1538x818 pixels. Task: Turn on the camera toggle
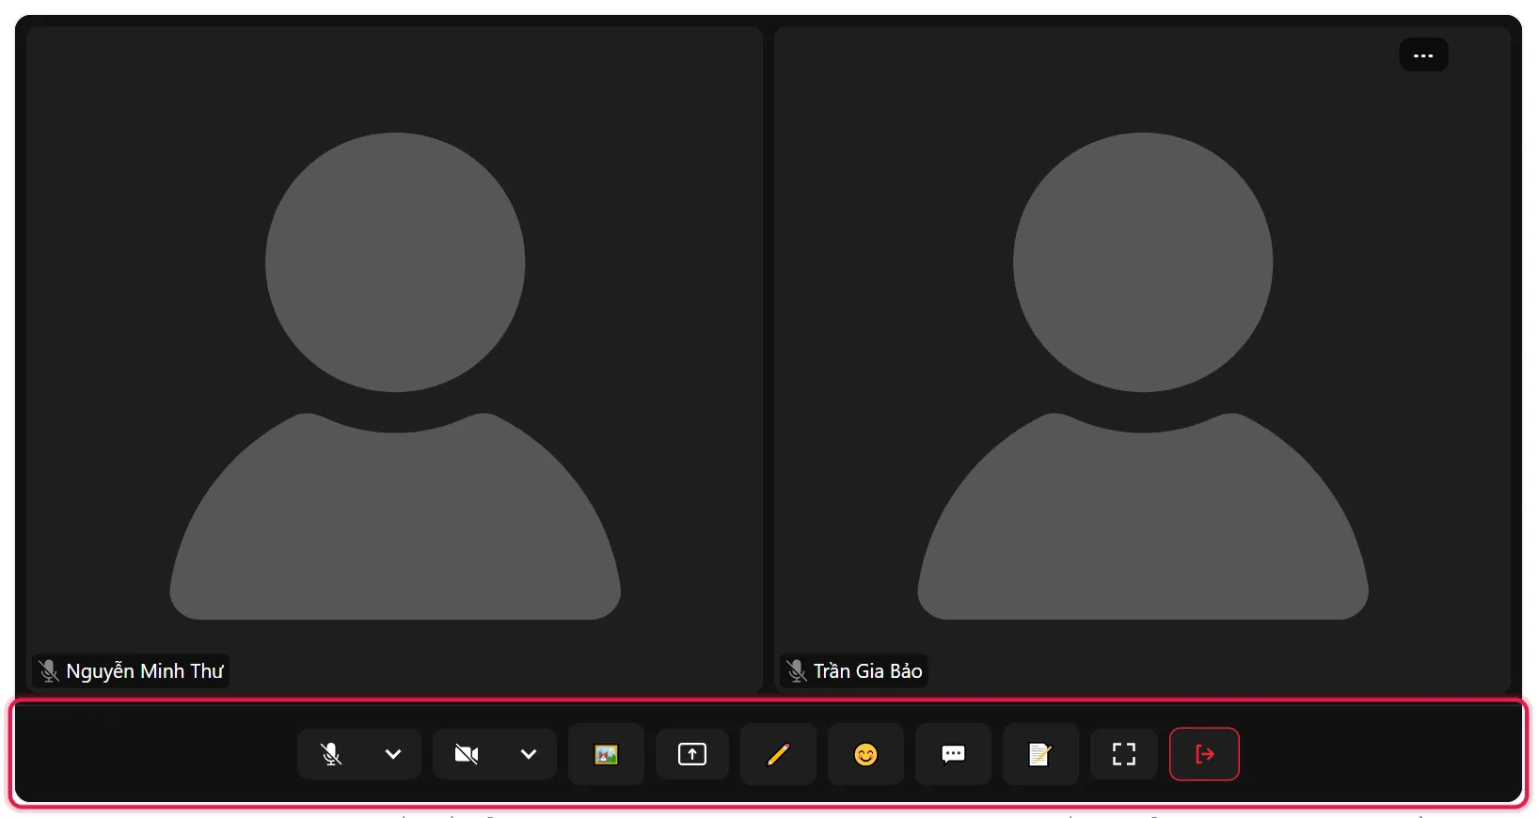coord(467,754)
